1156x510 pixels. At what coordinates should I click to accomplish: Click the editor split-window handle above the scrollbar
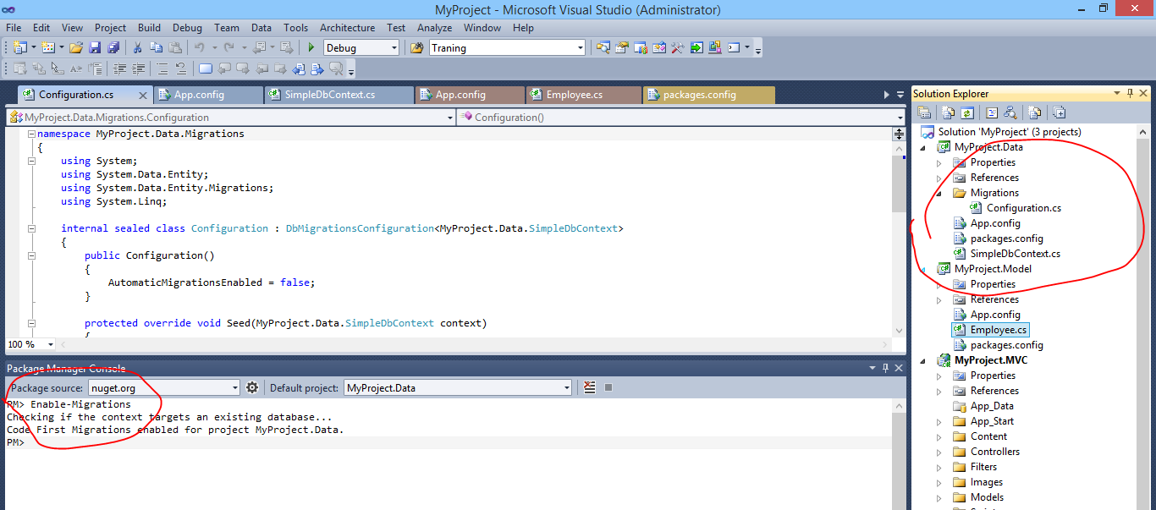click(x=899, y=134)
